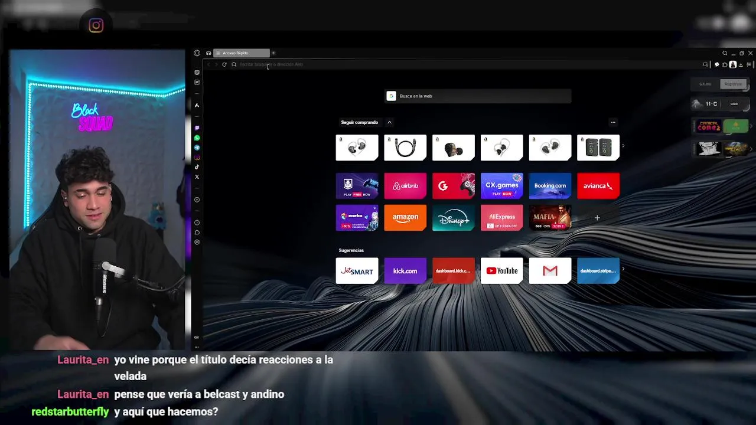
Task: Take a snapshot with the camera icon
Action: point(705,64)
